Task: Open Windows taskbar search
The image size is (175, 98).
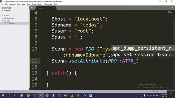Action: (9, 96)
